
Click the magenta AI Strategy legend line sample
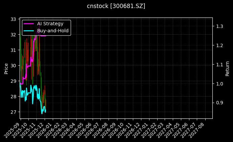point(29,24)
